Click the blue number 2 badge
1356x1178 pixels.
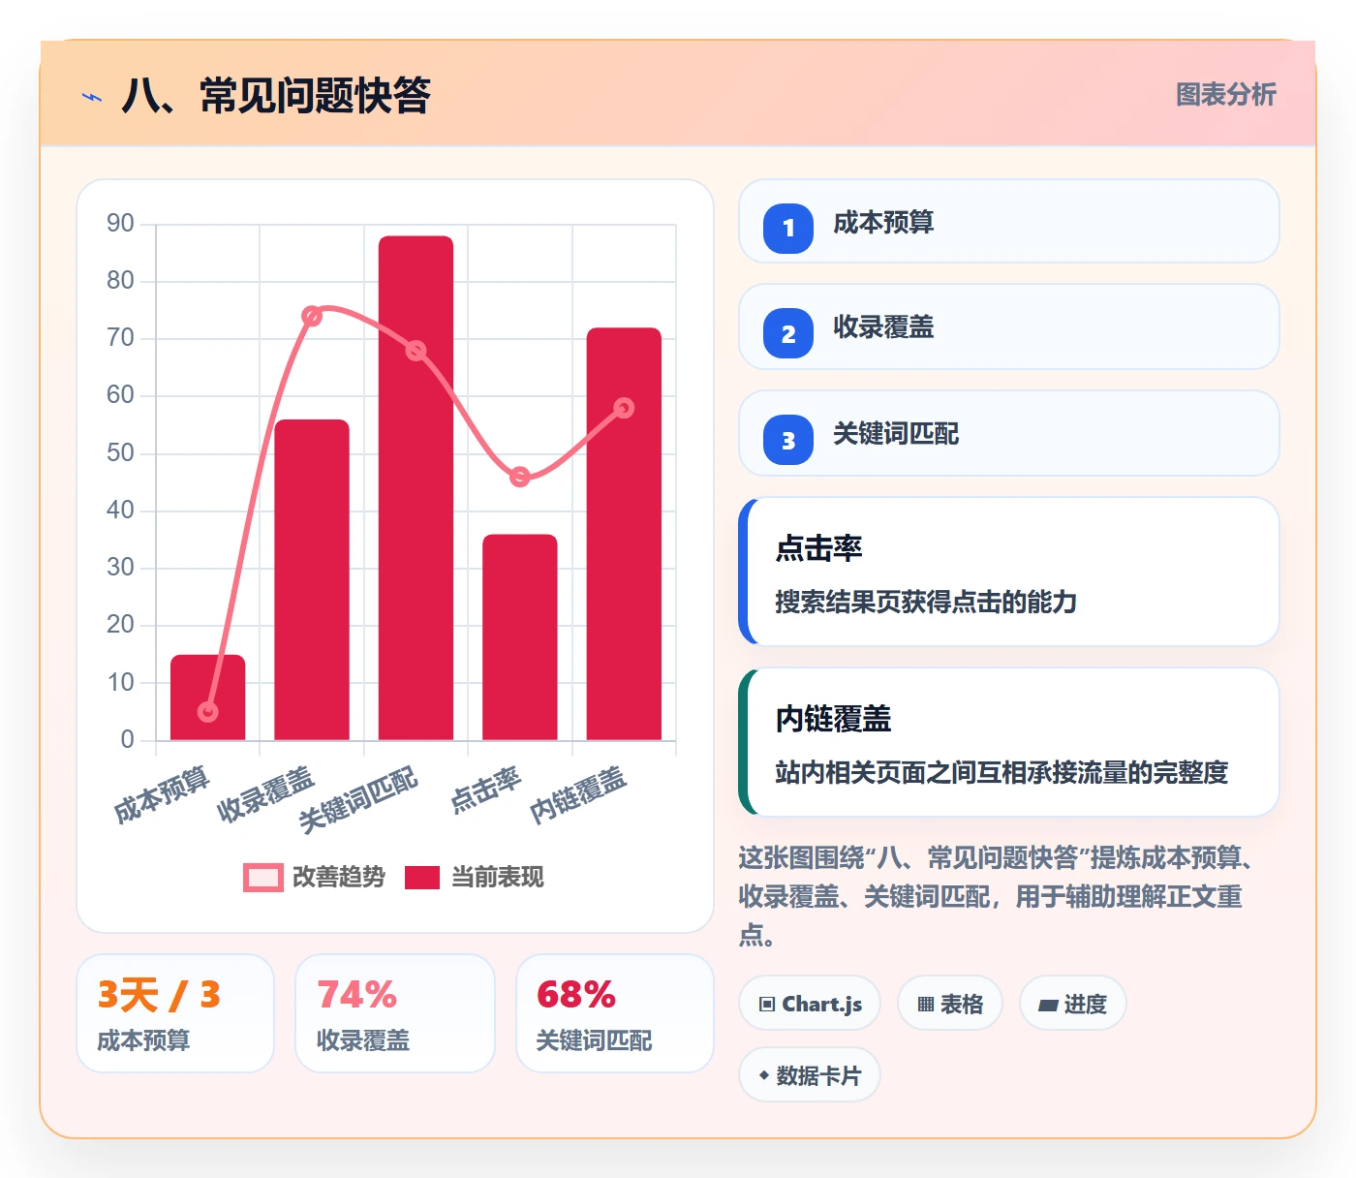(x=788, y=333)
